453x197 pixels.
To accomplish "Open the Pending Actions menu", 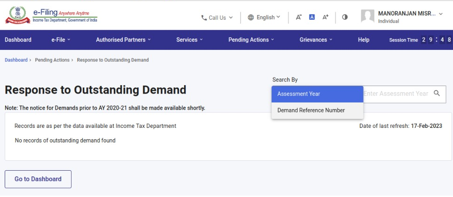I will [251, 40].
